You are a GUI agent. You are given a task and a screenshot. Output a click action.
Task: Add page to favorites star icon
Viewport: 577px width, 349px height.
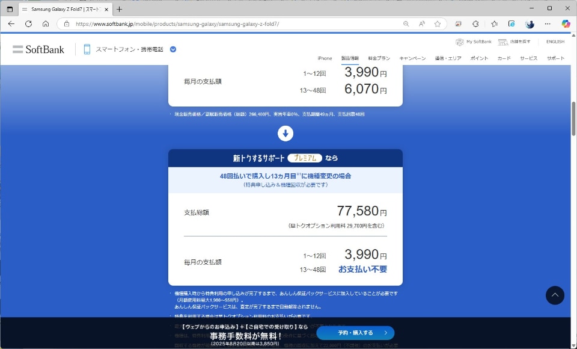pos(438,24)
